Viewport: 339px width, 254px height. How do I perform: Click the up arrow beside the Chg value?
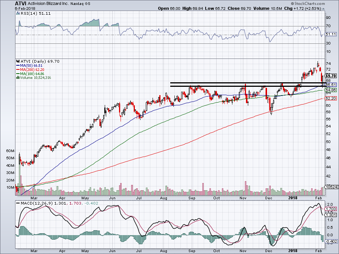click(x=323, y=9)
